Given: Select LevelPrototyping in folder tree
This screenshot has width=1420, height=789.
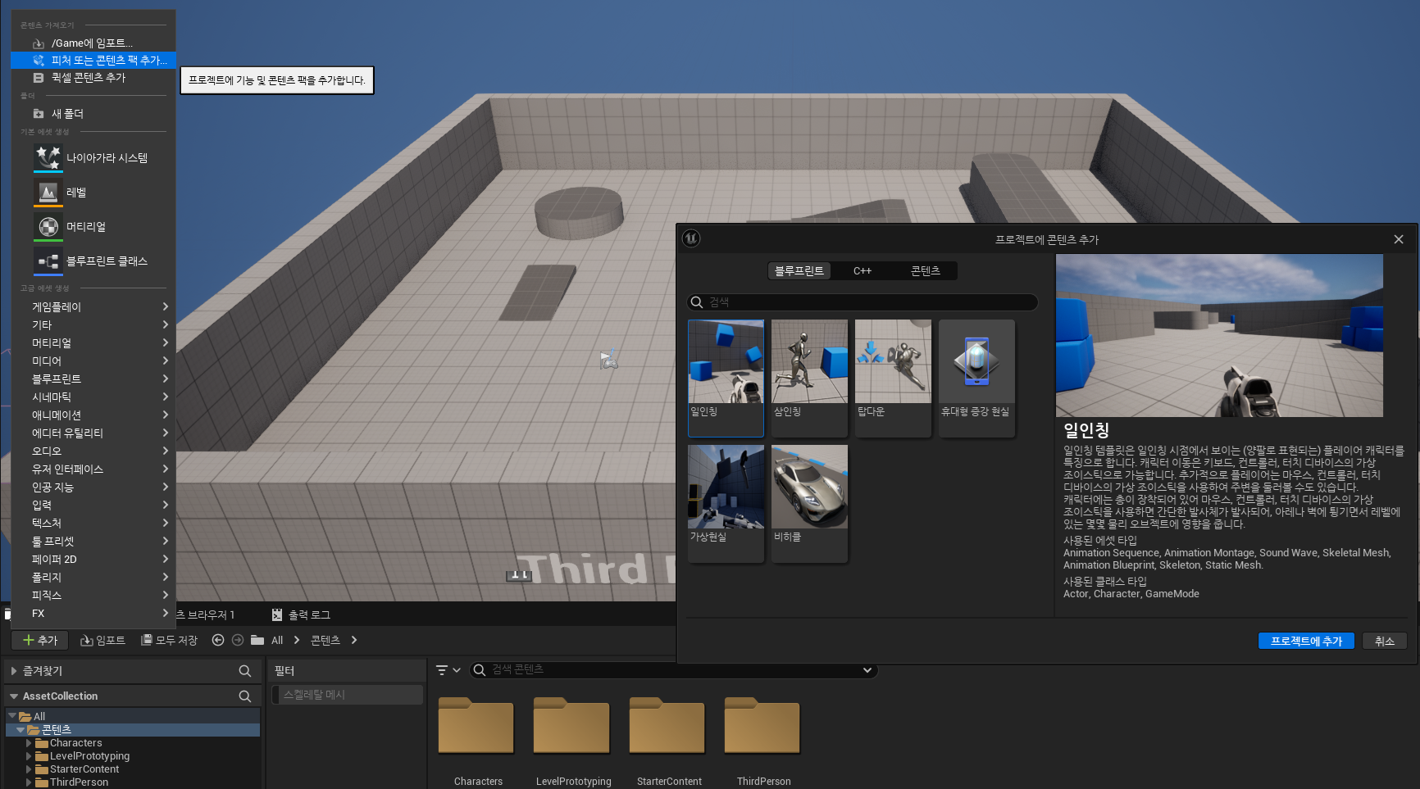Looking at the screenshot, I should coord(89,756).
